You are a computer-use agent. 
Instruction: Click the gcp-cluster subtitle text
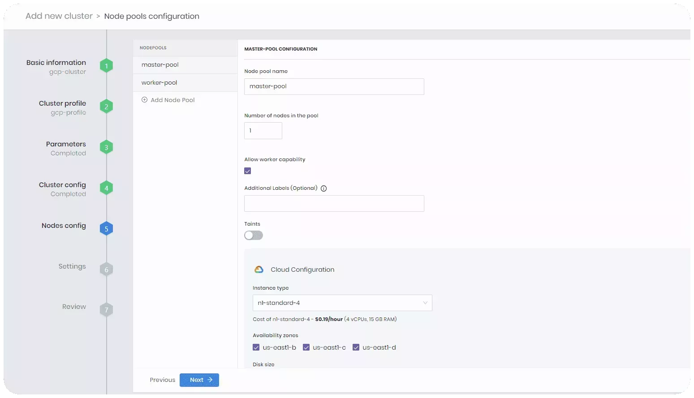(68, 72)
